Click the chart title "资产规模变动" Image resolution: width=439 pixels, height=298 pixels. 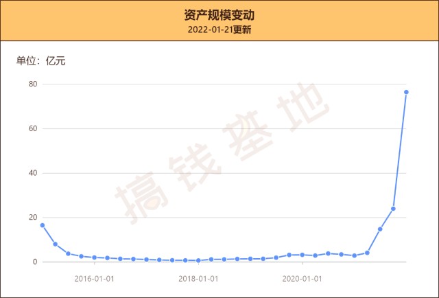point(219,14)
